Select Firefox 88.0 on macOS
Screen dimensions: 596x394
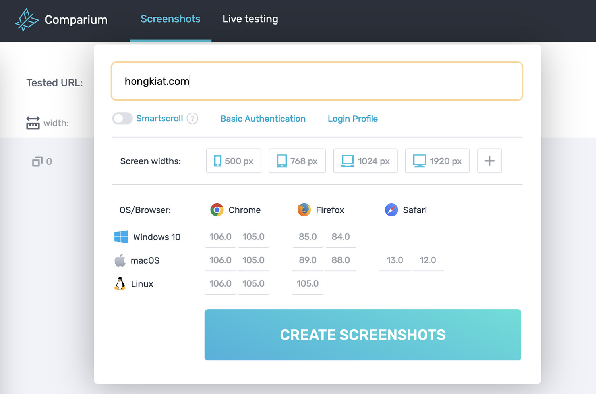[x=341, y=260]
